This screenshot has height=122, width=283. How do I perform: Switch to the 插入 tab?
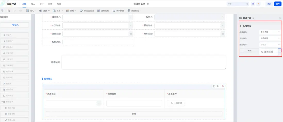[33, 4]
